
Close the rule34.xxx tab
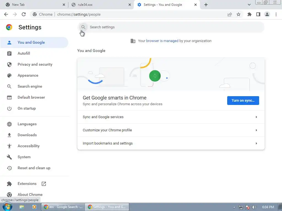129,5
